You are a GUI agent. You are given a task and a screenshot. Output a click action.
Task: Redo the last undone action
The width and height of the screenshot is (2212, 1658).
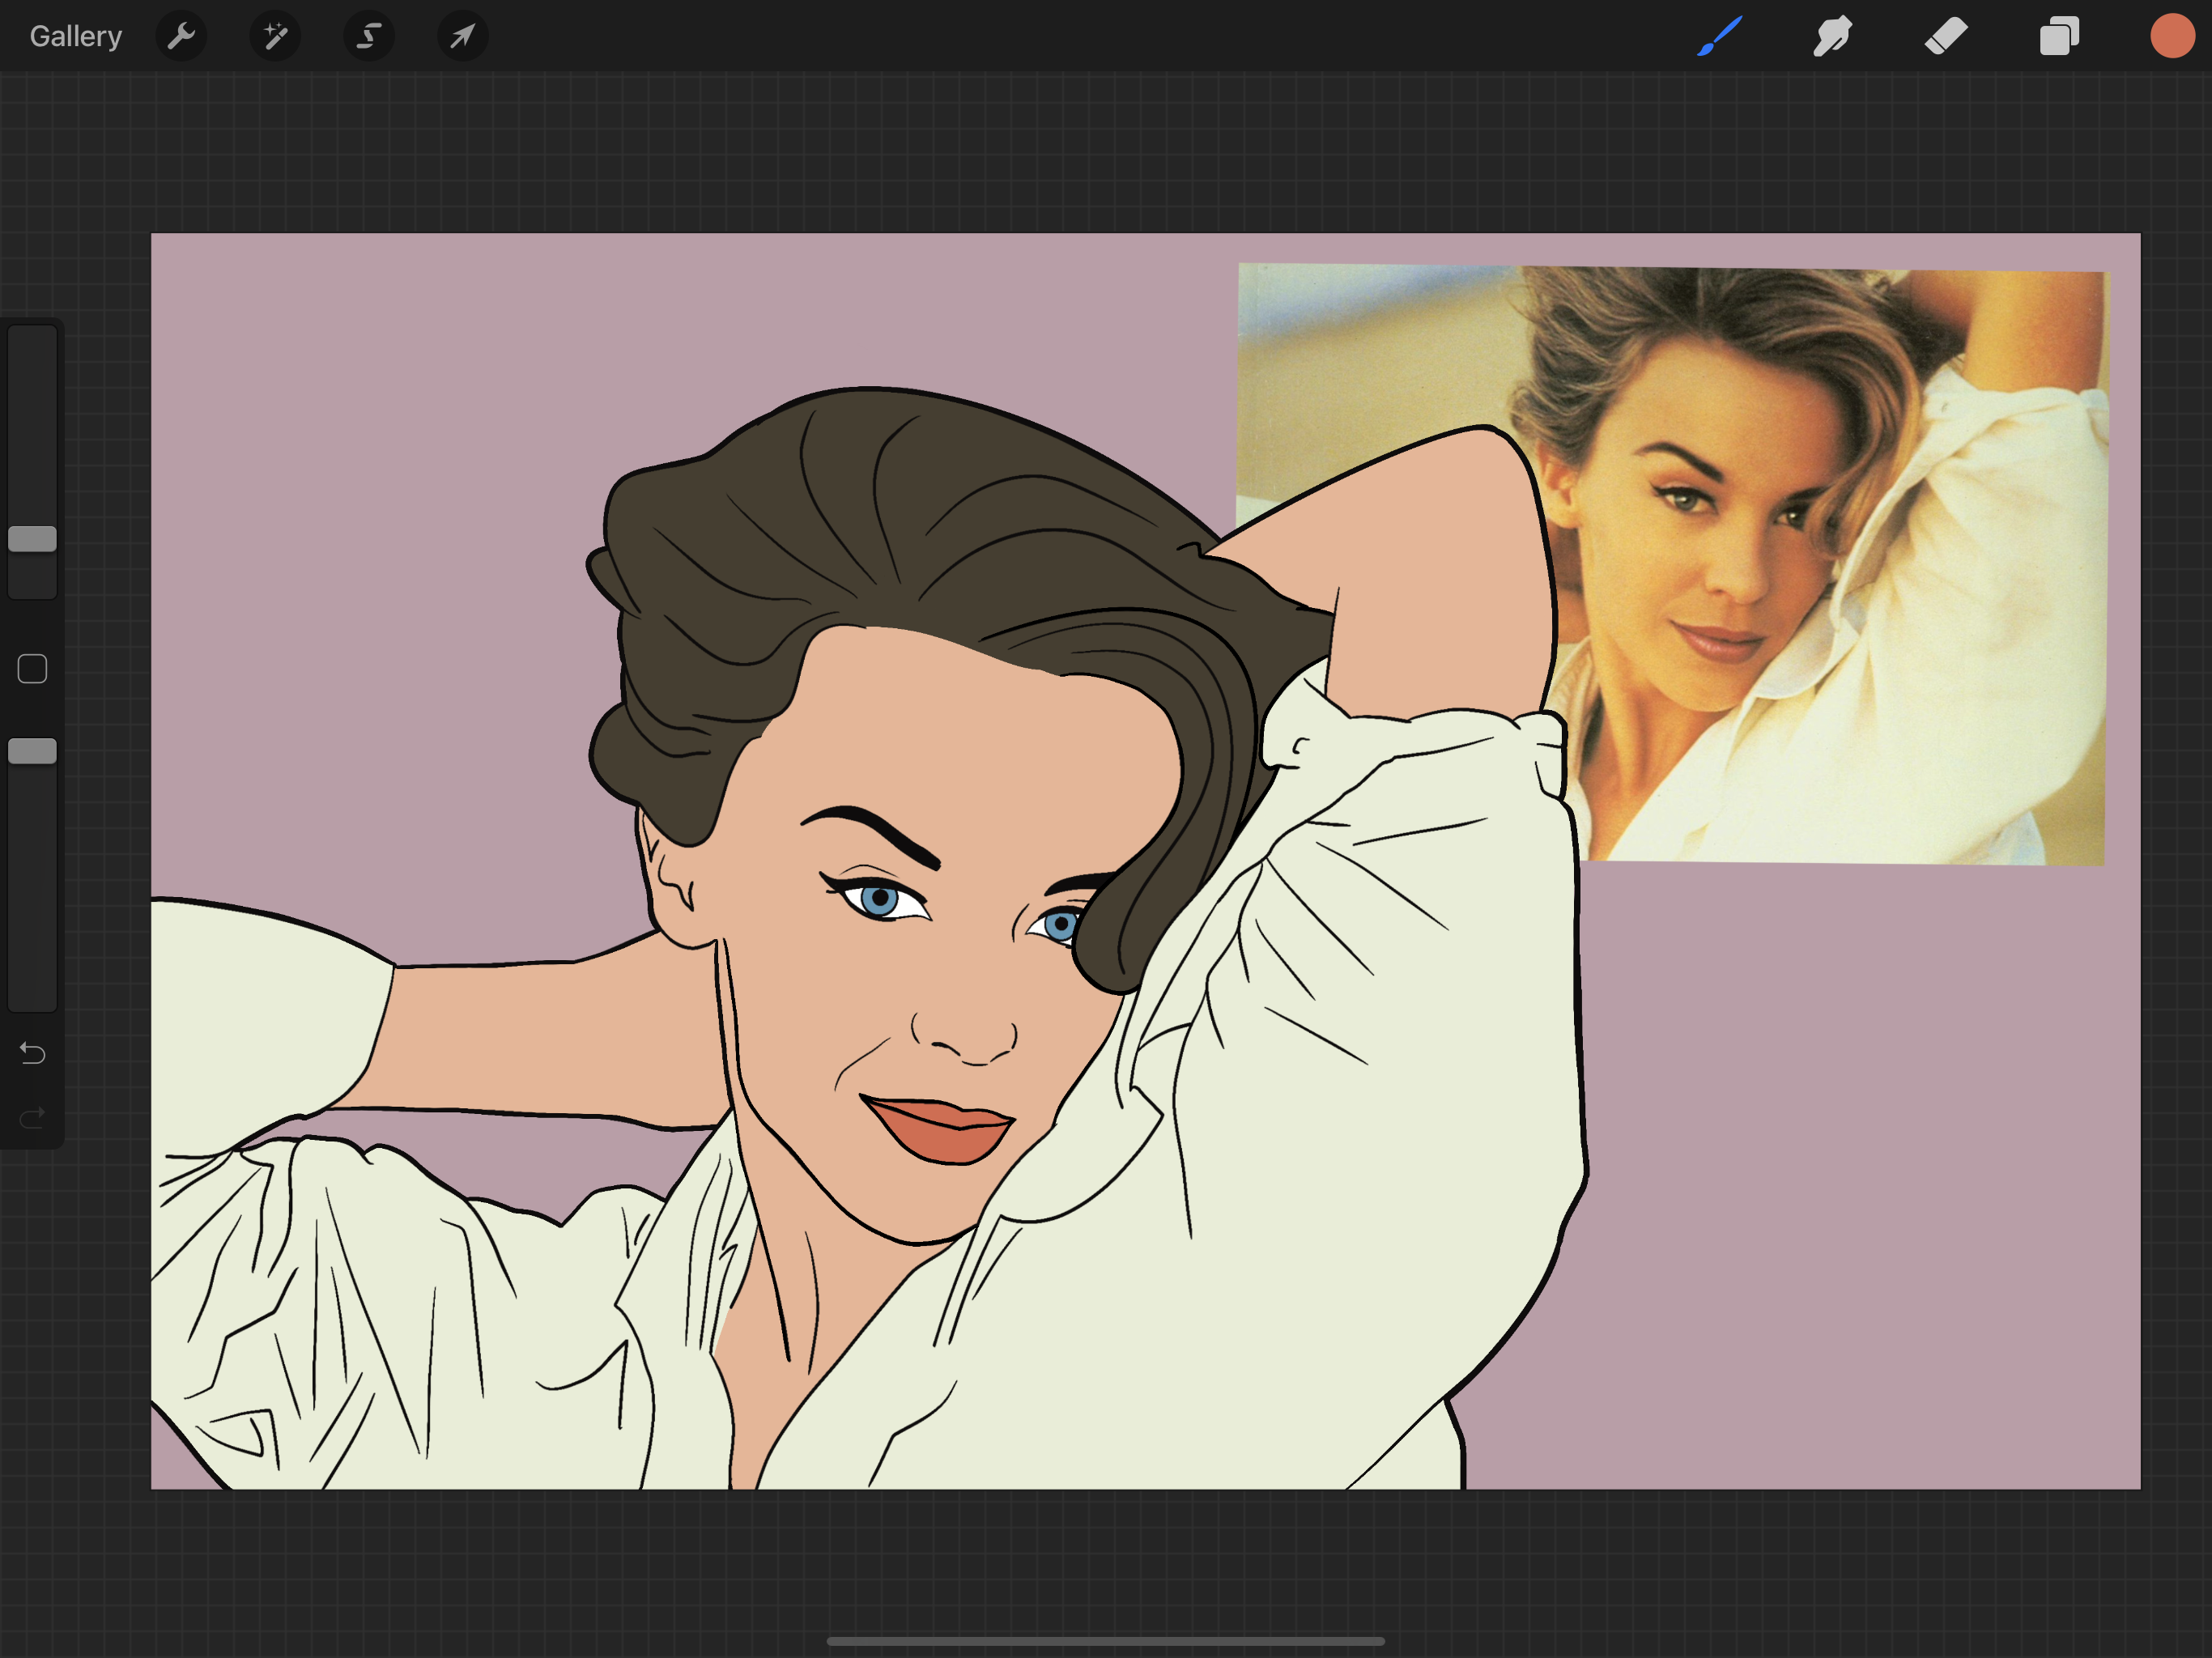(x=32, y=1117)
